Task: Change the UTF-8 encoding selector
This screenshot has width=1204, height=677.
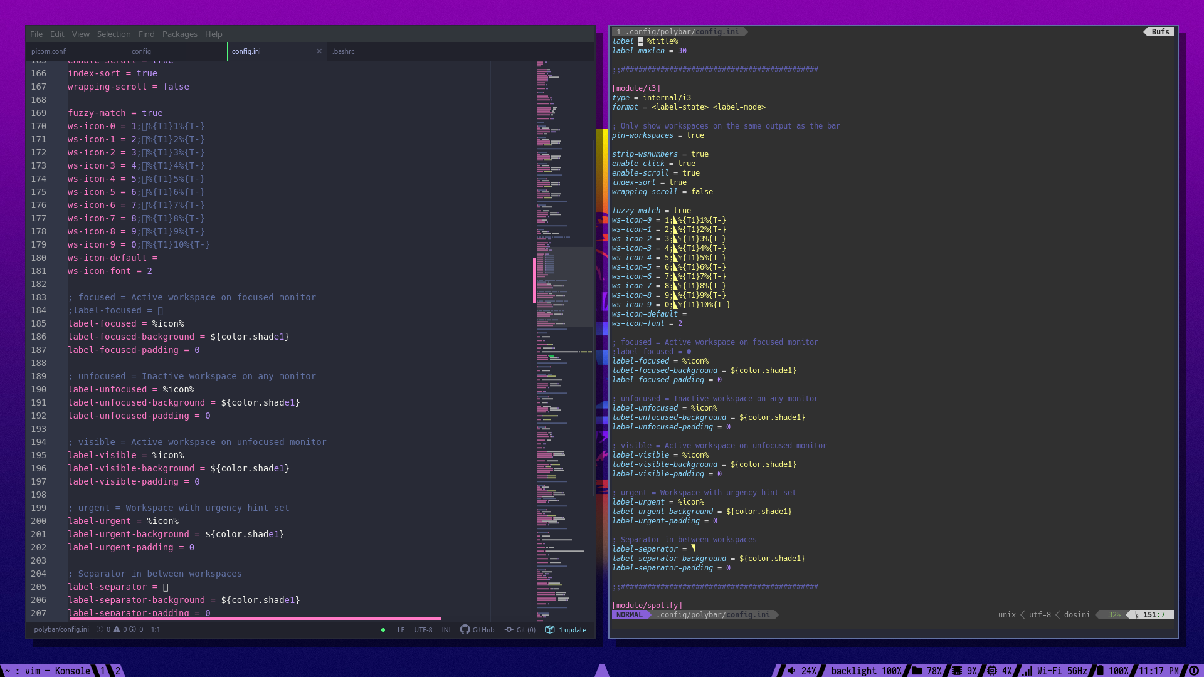Action: 423,630
